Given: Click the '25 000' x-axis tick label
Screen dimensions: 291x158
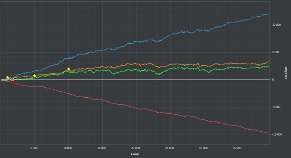Looking at the screenshot, I should coord(170,148).
